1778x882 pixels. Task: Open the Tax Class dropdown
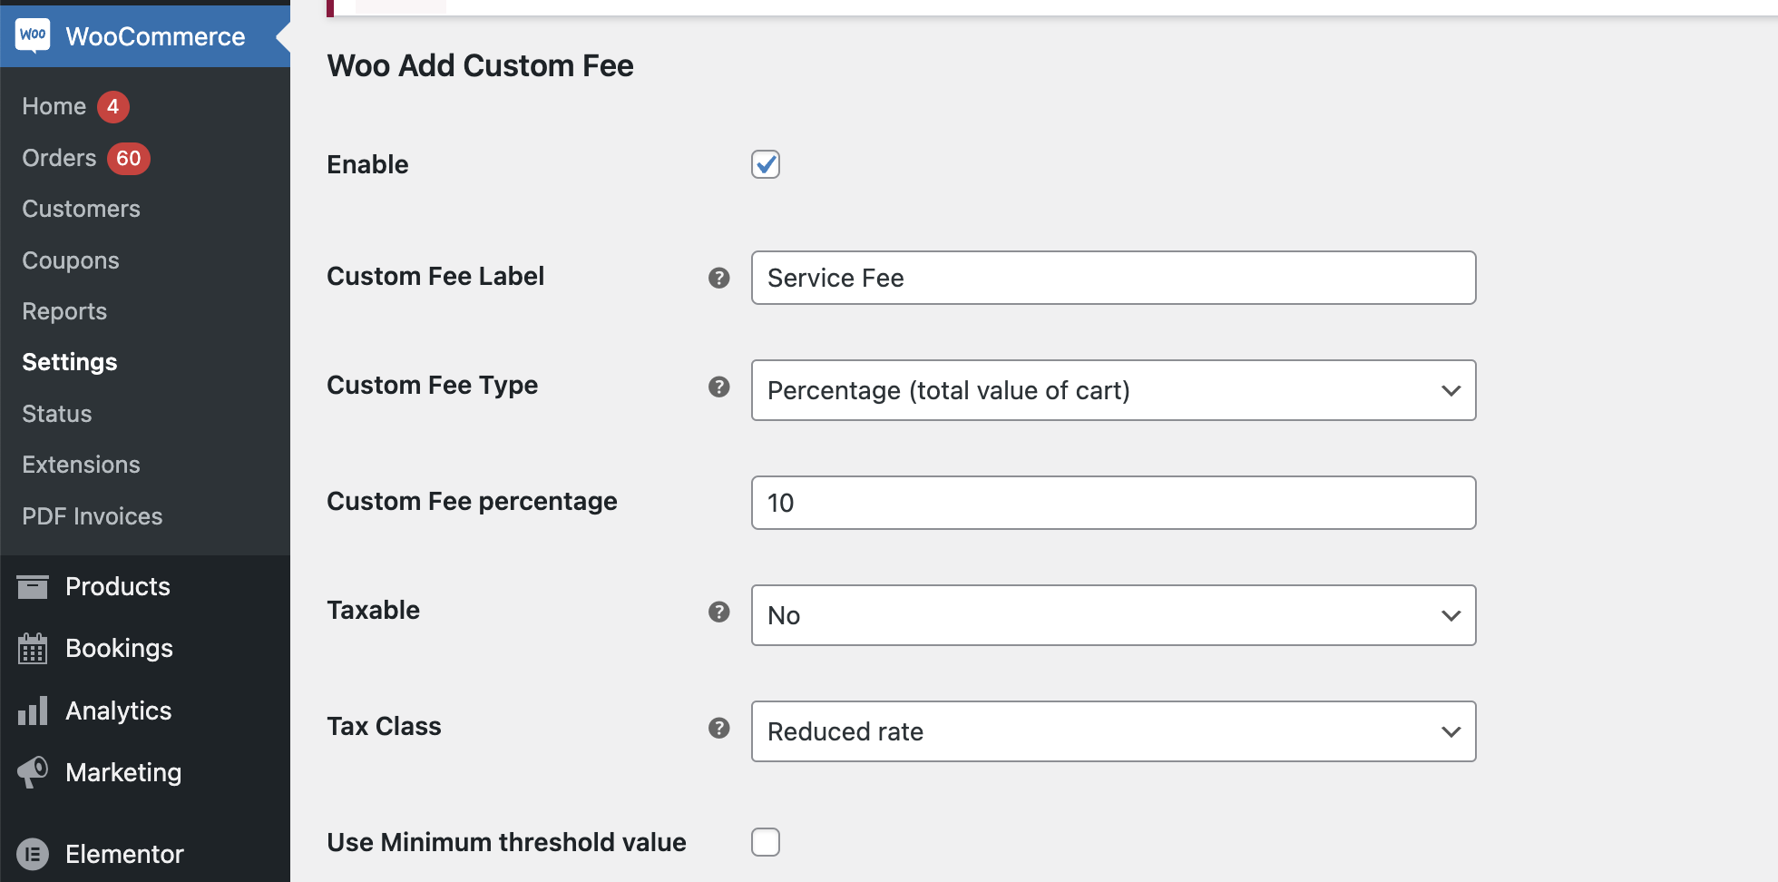[1113, 731]
